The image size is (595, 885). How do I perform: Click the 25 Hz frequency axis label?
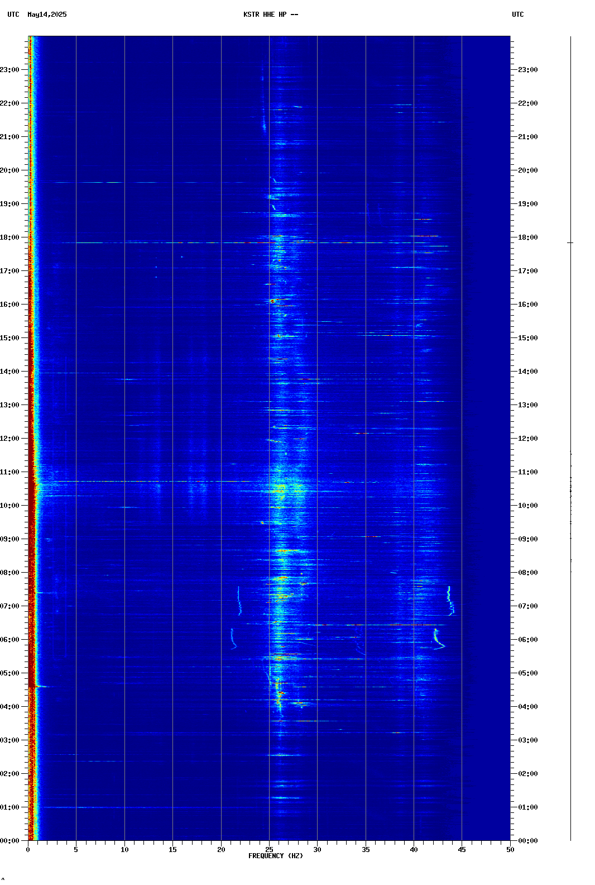tap(269, 850)
